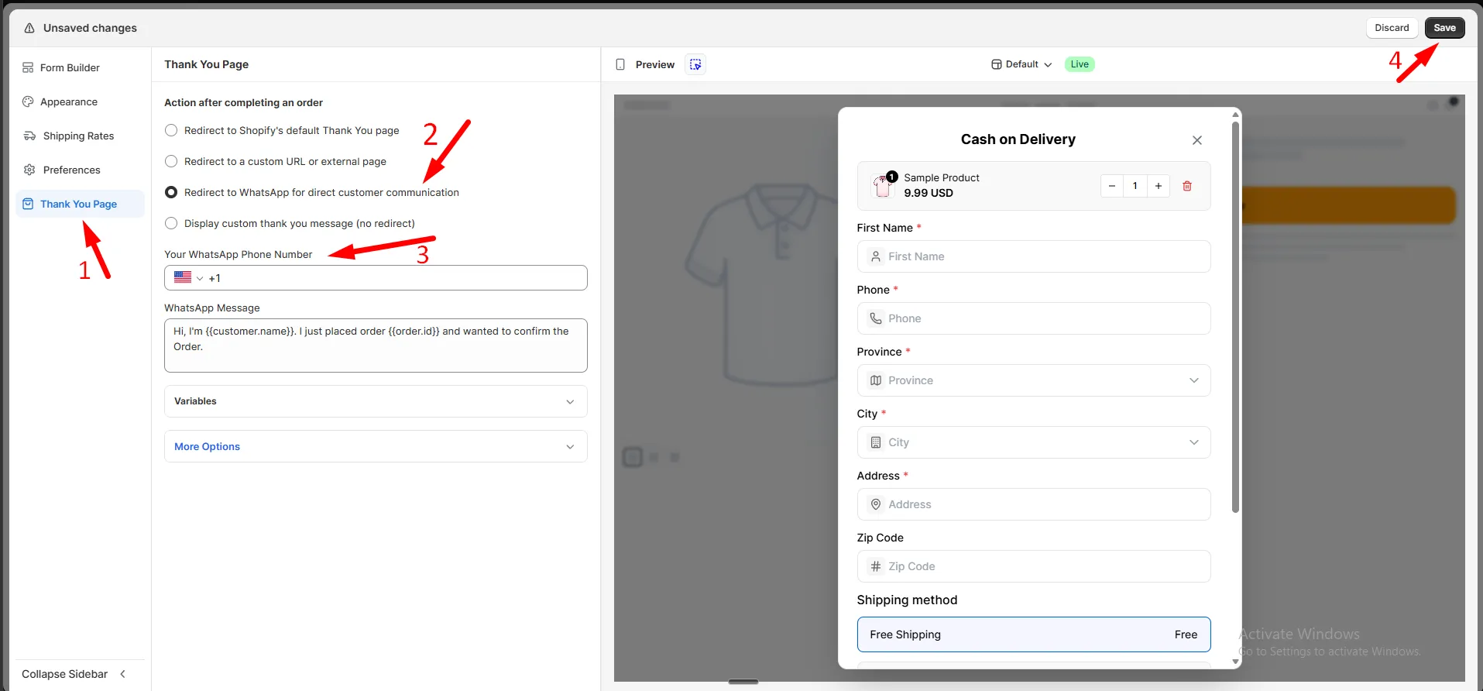
Task: Expand the Variables section
Action: pos(376,401)
